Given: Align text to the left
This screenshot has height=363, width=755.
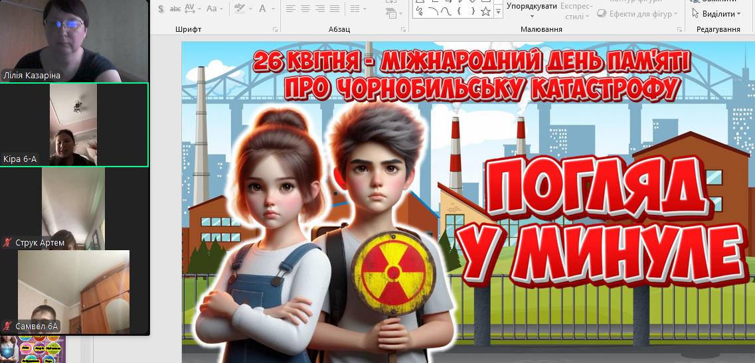Looking at the screenshot, I should [291, 9].
